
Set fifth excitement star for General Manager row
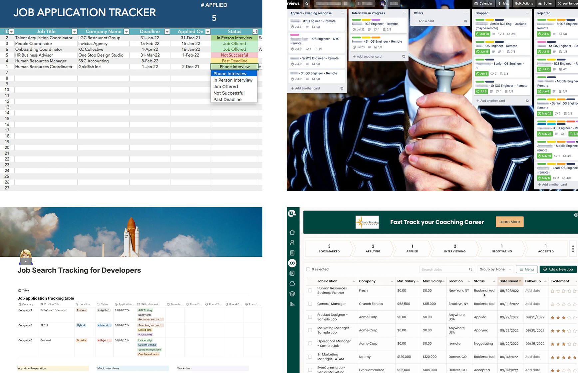click(575, 304)
